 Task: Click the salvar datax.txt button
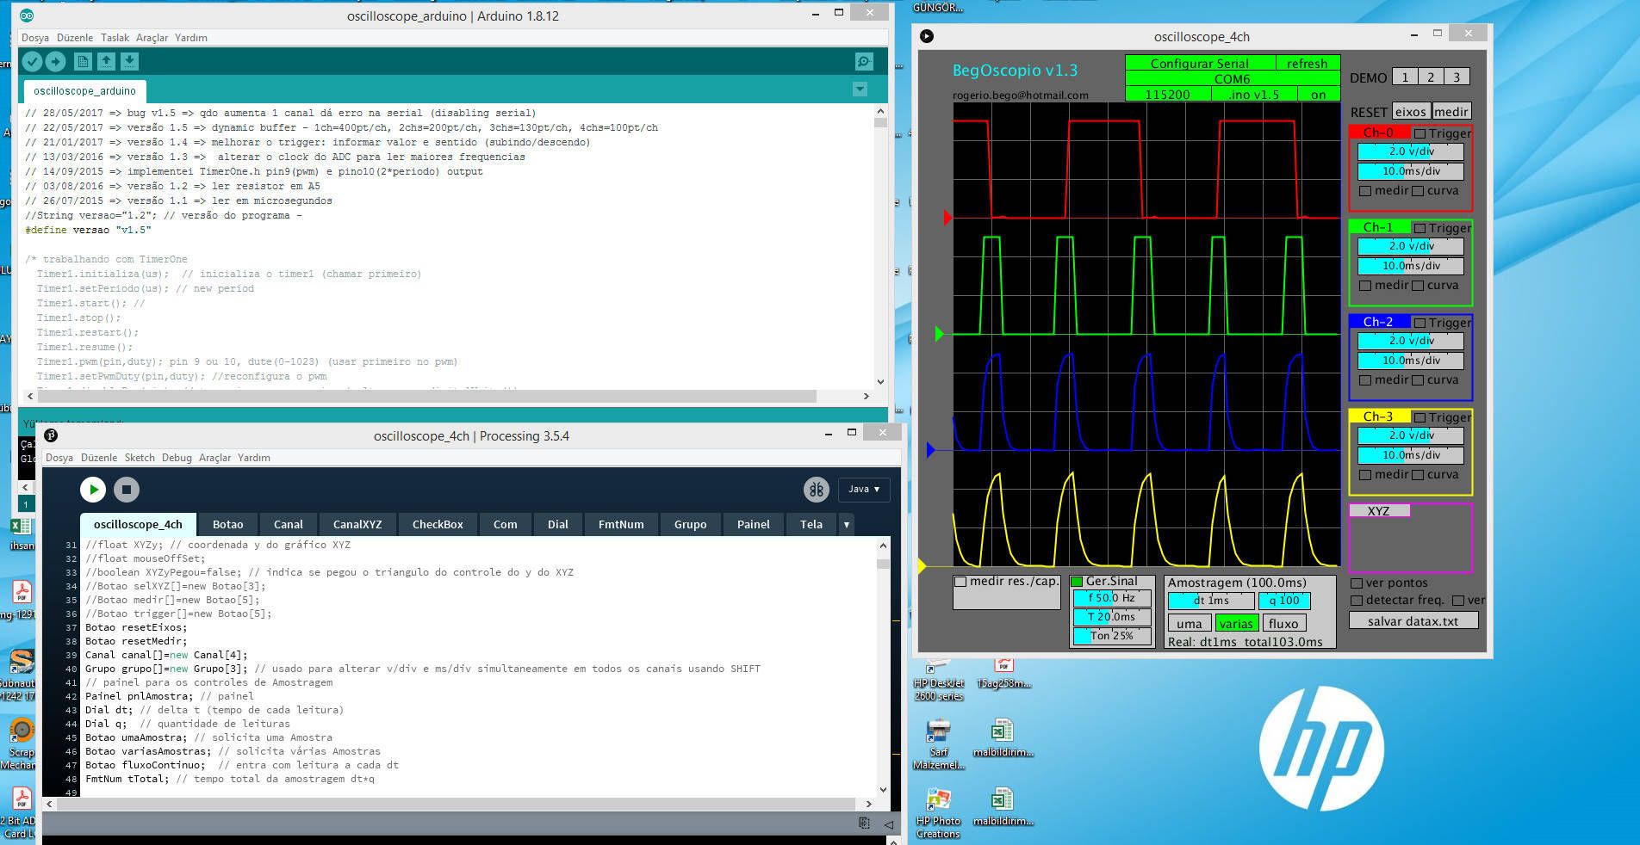click(x=1413, y=620)
